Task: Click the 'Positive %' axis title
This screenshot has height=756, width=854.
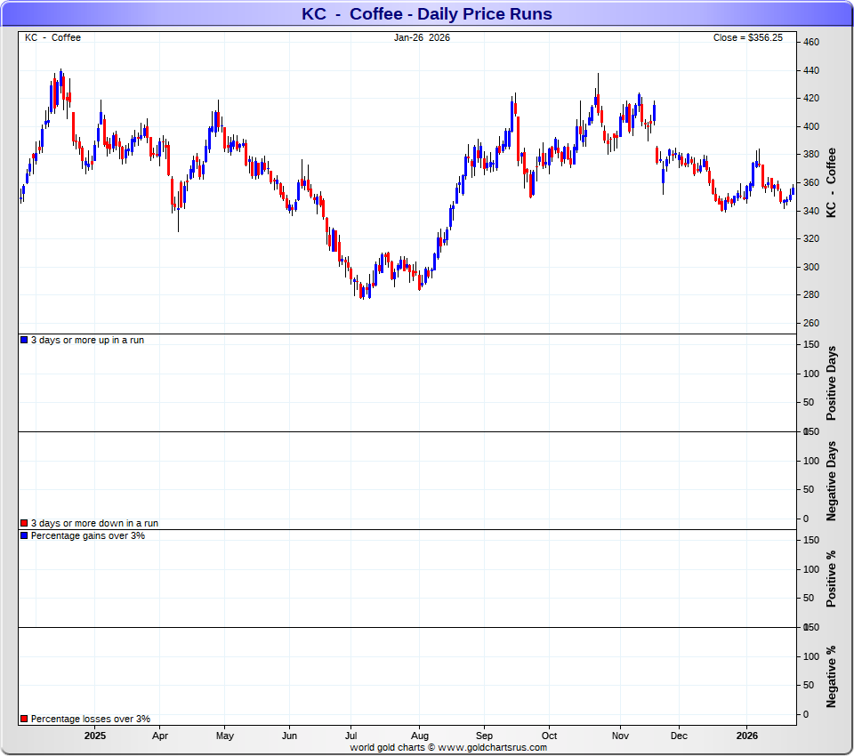Action: [832, 578]
